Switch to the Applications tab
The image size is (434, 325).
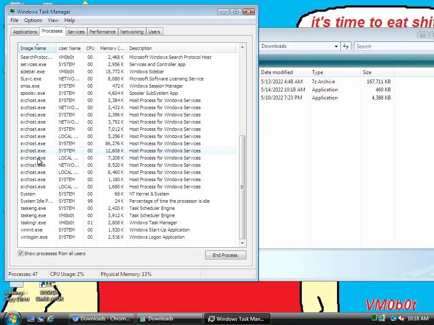click(25, 32)
